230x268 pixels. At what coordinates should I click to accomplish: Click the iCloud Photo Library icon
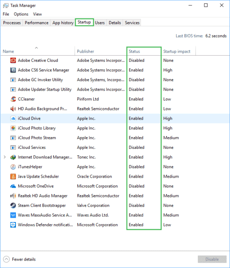click(x=13, y=128)
